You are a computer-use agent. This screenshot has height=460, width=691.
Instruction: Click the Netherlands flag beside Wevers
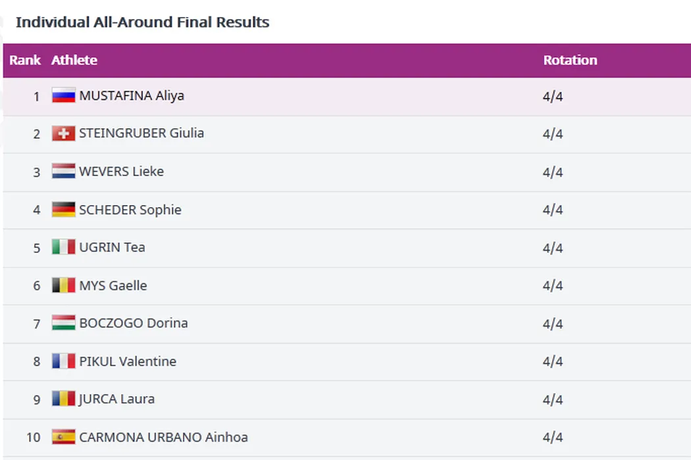64,172
